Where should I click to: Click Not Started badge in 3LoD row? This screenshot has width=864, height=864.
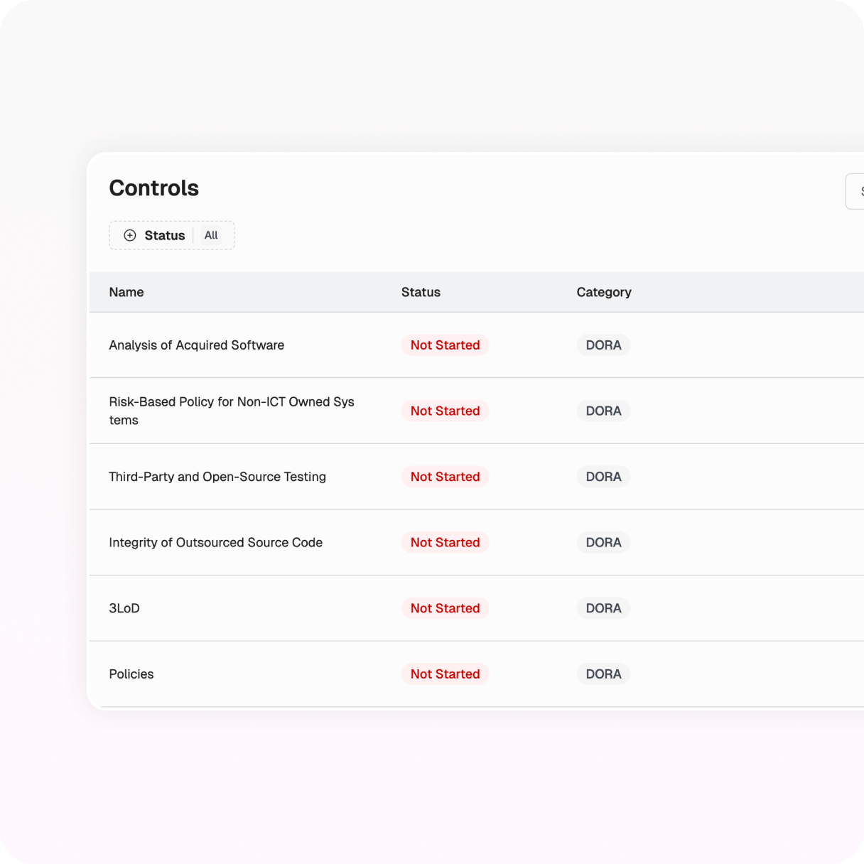(x=445, y=608)
